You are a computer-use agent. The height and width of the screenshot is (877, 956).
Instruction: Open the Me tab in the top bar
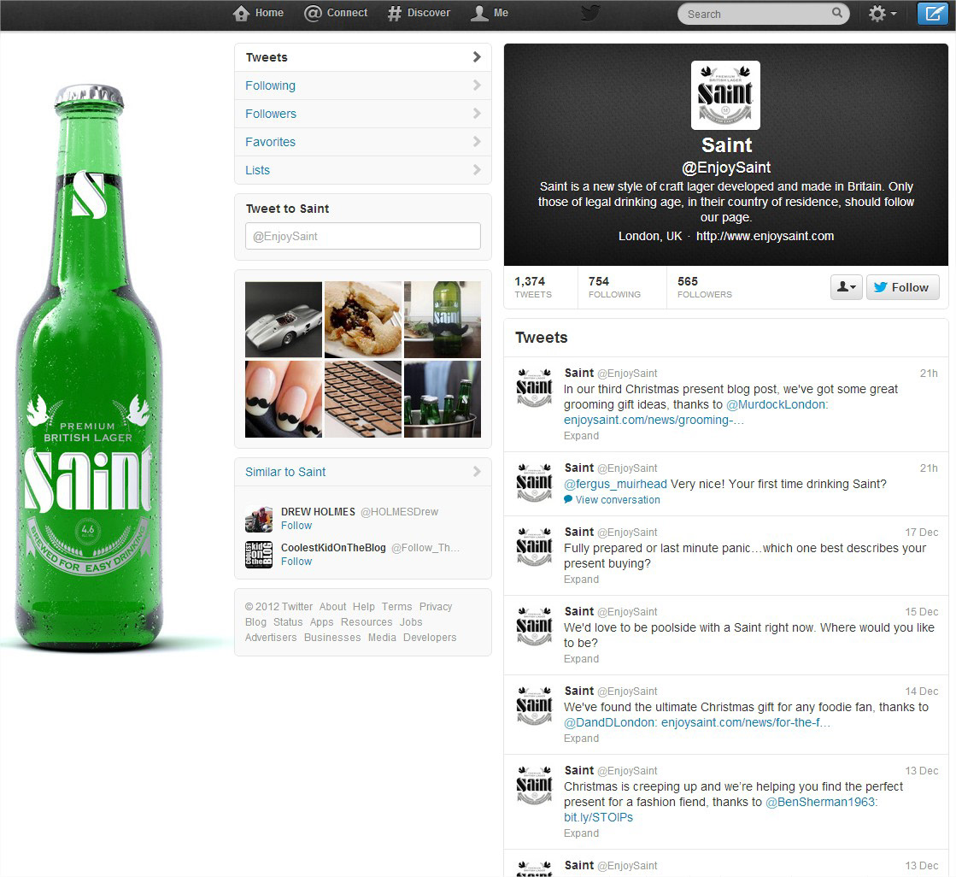pyautogui.click(x=490, y=13)
